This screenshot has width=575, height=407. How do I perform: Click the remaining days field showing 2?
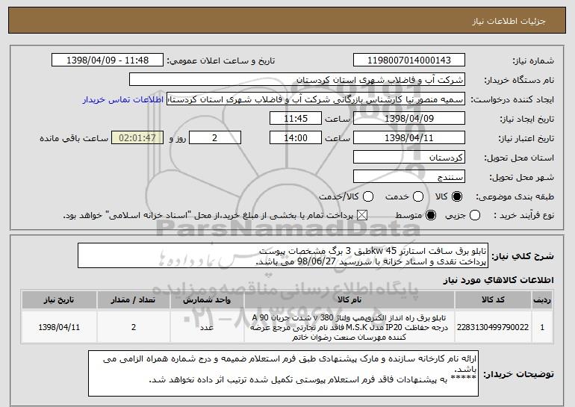tap(215, 138)
